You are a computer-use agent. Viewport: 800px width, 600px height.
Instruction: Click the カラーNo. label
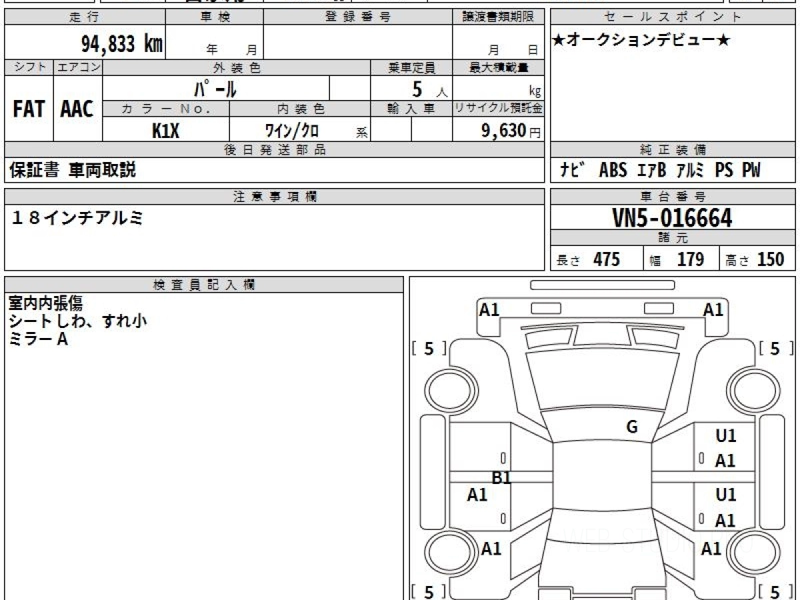[x=166, y=109]
